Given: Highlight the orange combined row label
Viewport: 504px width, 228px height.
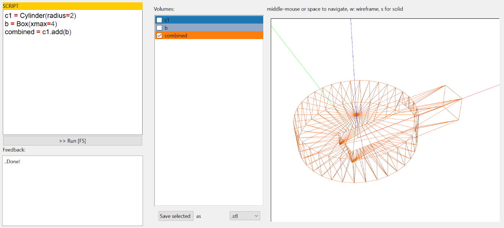Looking at the screenshot, I should 176,36.
